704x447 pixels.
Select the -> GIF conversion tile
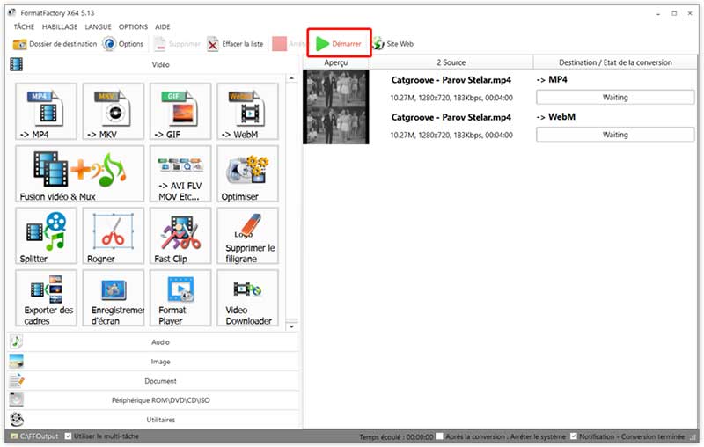coord(180,111)
